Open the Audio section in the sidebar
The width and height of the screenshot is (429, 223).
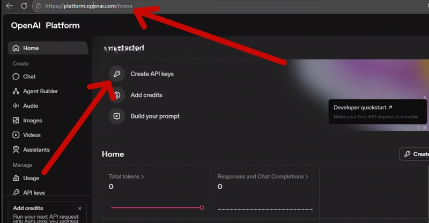pos(31,106)
